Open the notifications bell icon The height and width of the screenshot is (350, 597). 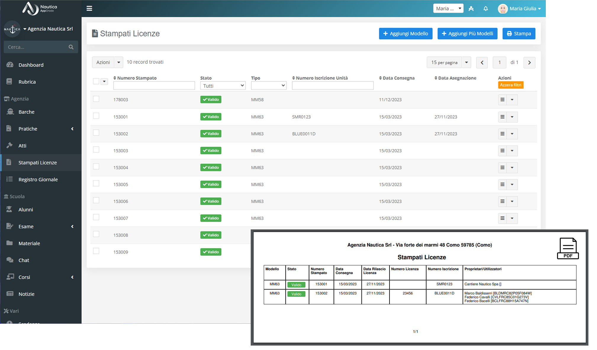(485, 9)
